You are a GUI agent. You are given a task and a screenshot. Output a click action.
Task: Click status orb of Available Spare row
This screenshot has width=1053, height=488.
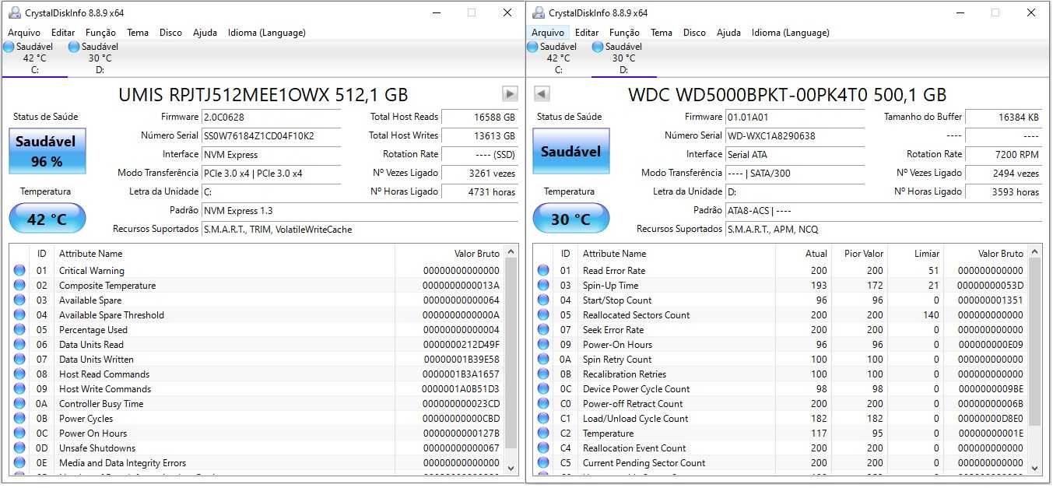coord(19,300)
